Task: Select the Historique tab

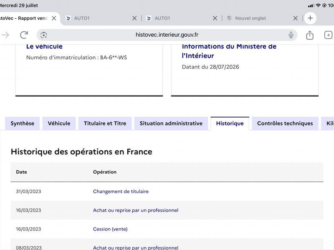Action: click(230, 123)
